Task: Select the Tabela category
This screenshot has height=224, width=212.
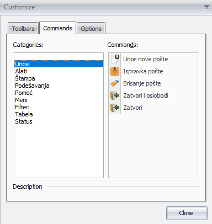Action: pos(24,114)
